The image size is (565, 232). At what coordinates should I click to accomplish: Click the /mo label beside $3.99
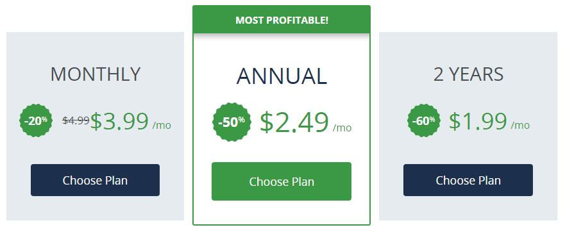pyautogui.click(x=162, y=126)
